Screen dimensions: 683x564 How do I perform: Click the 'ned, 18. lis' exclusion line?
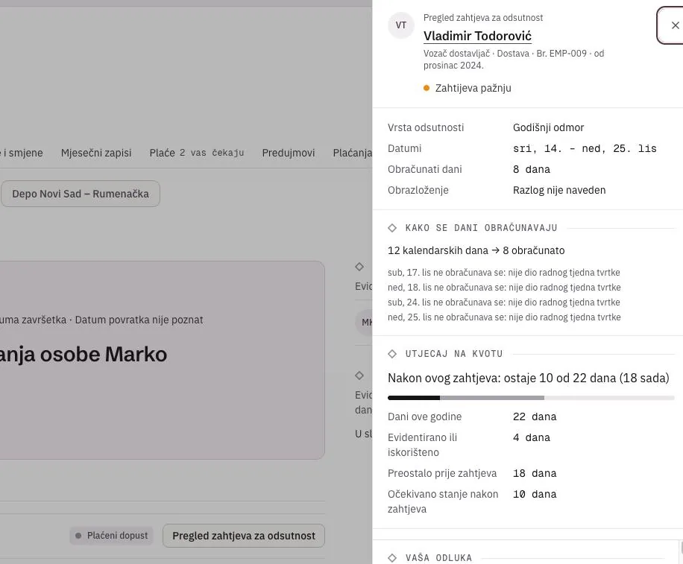(x=504, y=288)
